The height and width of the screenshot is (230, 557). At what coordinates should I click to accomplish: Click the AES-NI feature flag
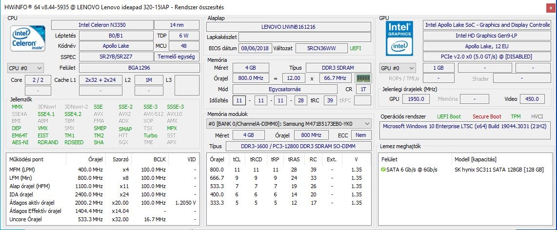pos(20,142)
